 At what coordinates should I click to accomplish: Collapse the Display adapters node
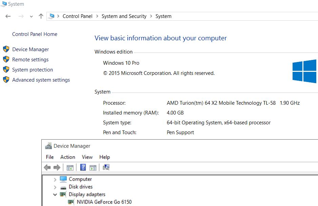tap(55, 194)
